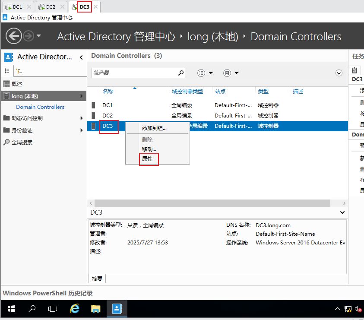Sort by the 名称 column header

point(108,91)
